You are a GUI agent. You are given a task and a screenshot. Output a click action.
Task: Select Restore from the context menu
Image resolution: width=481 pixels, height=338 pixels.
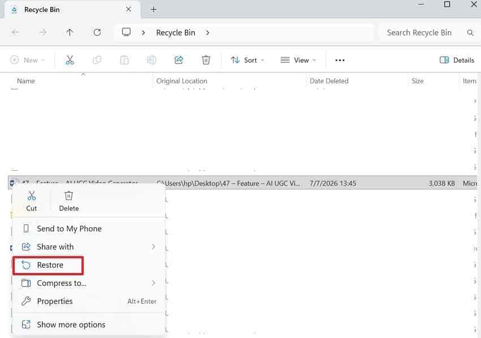[x=48, y=265]
